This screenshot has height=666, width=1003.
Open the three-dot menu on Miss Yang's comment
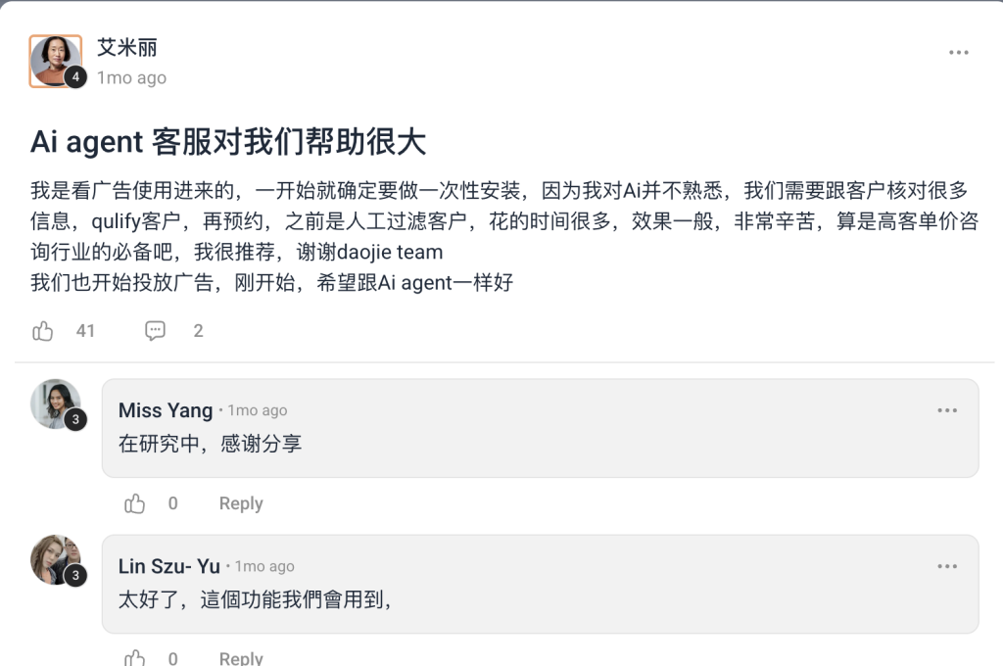[947, 410]
